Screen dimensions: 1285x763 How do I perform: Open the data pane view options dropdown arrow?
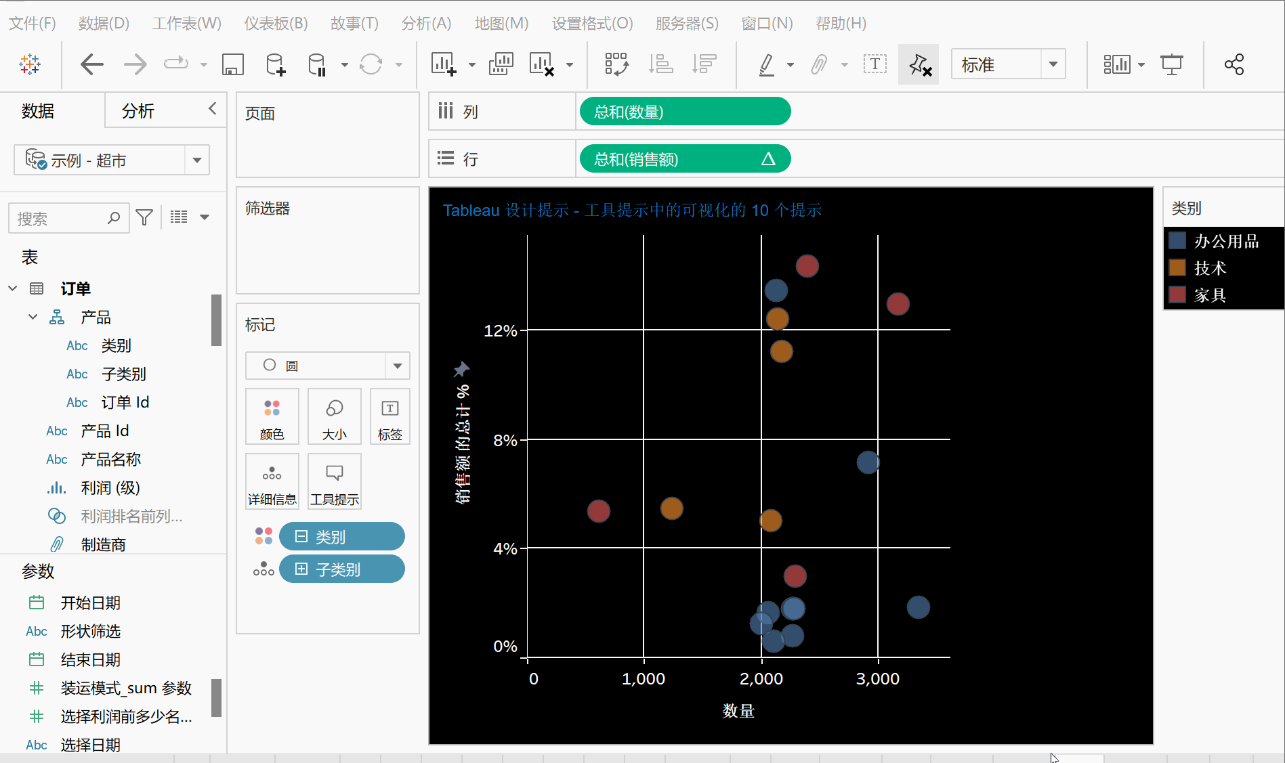(x=205, y=217)
